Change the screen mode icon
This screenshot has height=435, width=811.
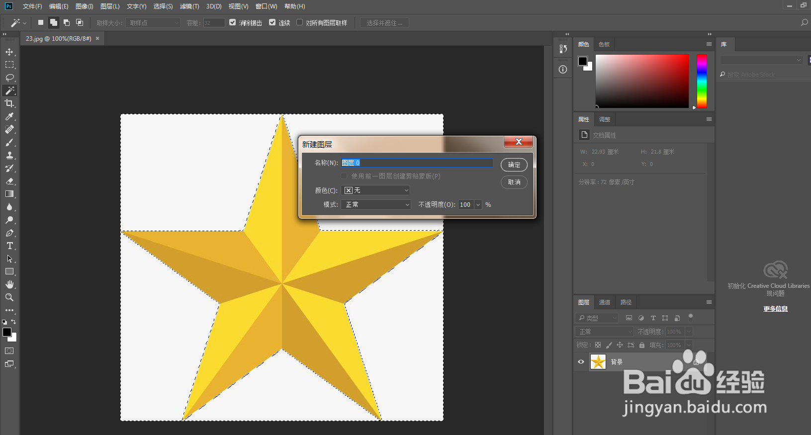9,364
